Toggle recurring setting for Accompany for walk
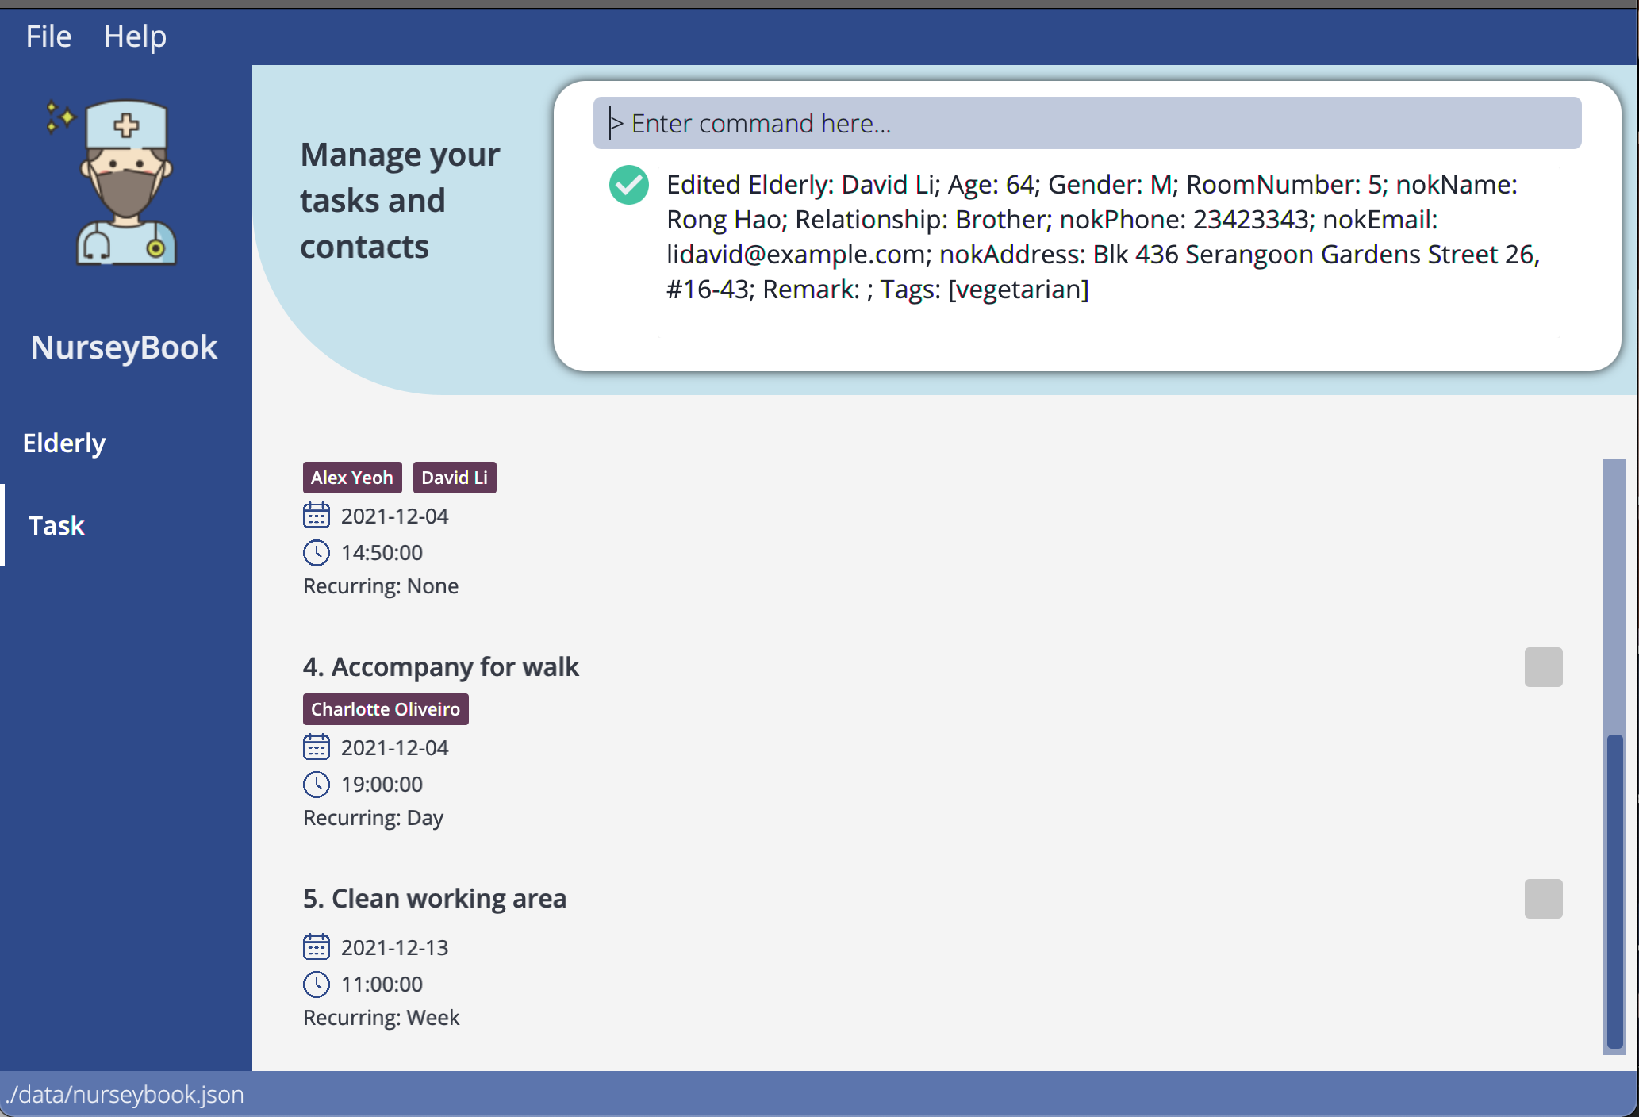 pyautogui.click(x=1543, y=666)
